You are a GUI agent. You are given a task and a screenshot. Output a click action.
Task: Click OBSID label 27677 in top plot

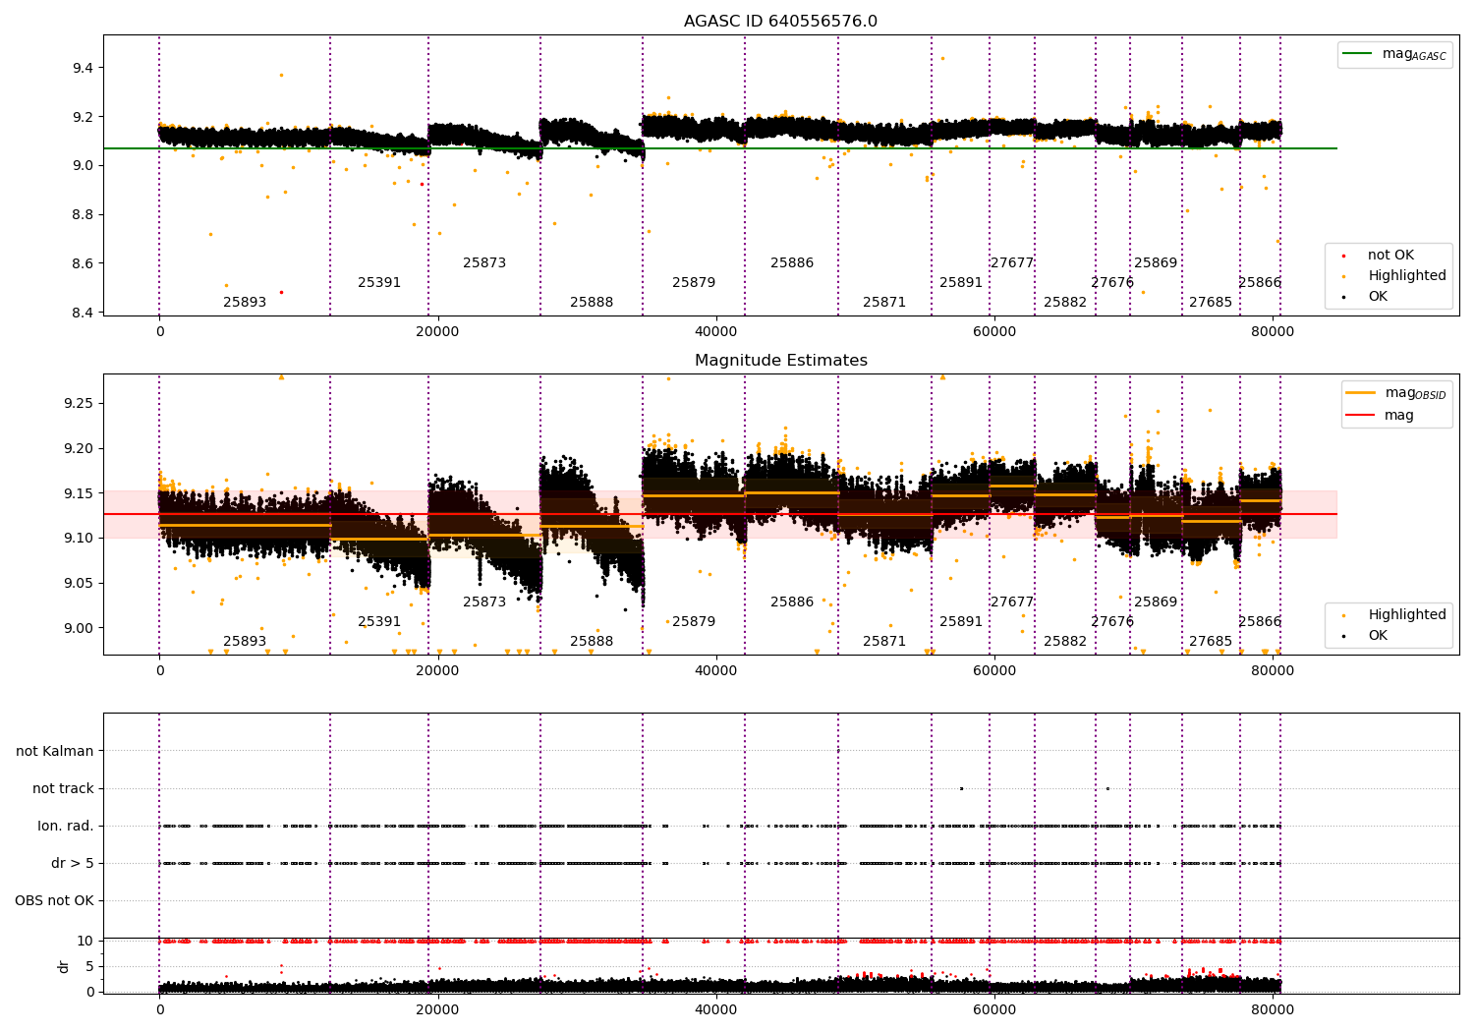pyautogui.click(x=1012, y=263)
